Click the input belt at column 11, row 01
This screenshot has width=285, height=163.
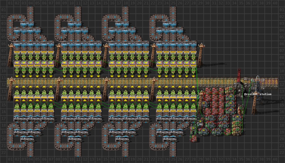[x=78, y=10]
